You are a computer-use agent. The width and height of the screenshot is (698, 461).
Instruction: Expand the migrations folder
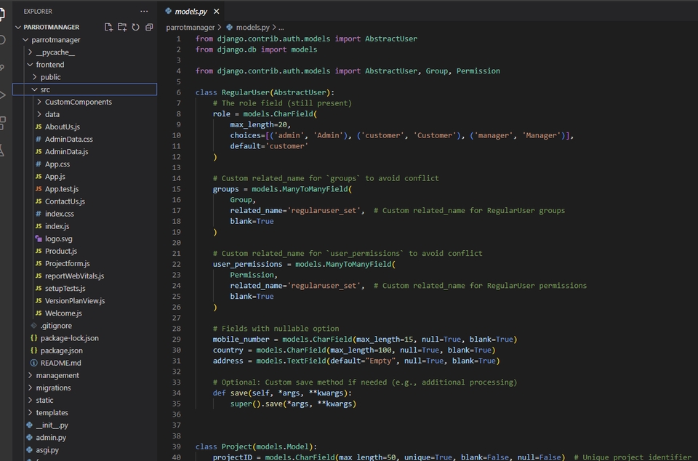[53, 388]
